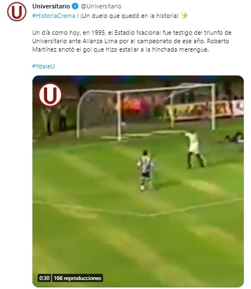Click the penalty area line on the pitch

coord(138,208)
